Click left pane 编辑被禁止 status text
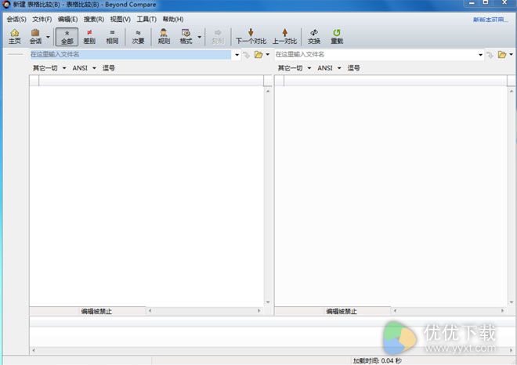Viewport: 517px width, 365px height. (96, 311)
